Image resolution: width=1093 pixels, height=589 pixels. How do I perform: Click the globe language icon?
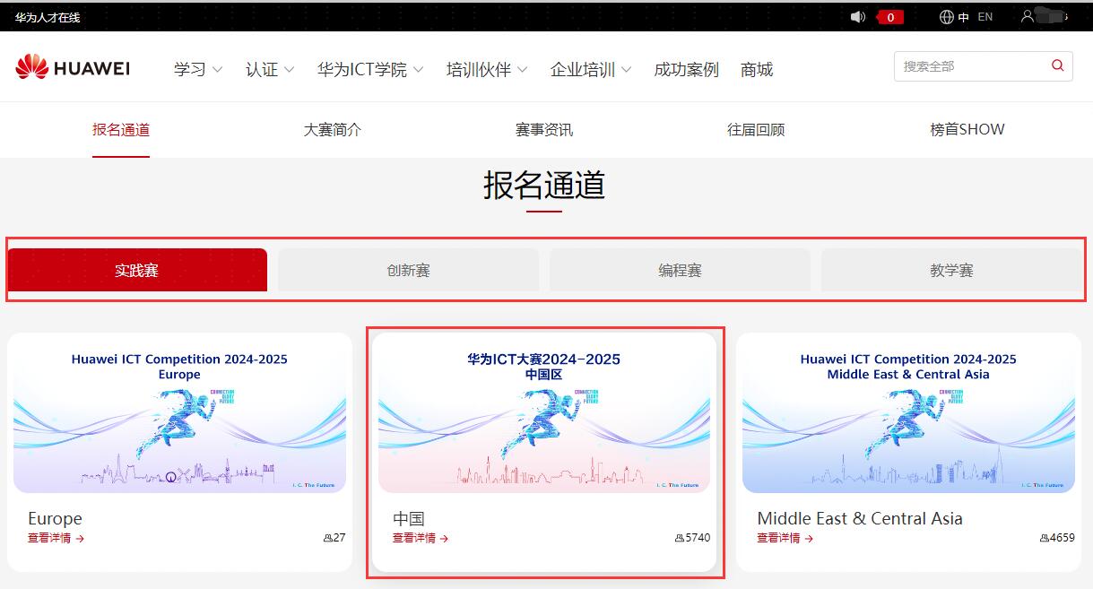[x=947, y=17]
